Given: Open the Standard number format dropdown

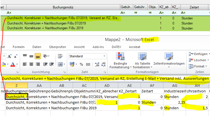Looking at the screenshot, I should click(104, 56).
